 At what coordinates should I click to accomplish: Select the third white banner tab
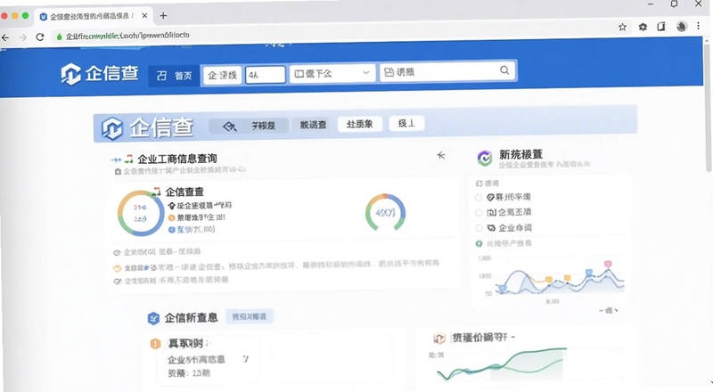[x=360, y=124]
